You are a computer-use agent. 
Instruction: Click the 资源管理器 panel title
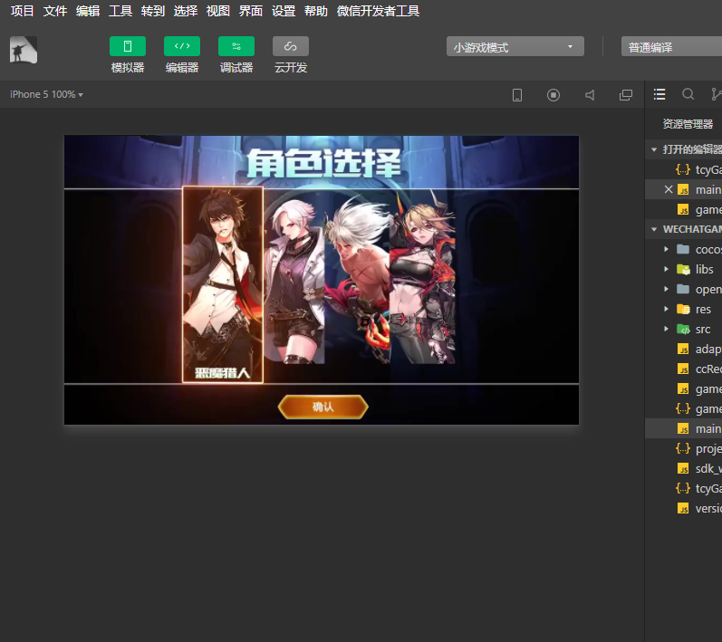tap(688, 124)
